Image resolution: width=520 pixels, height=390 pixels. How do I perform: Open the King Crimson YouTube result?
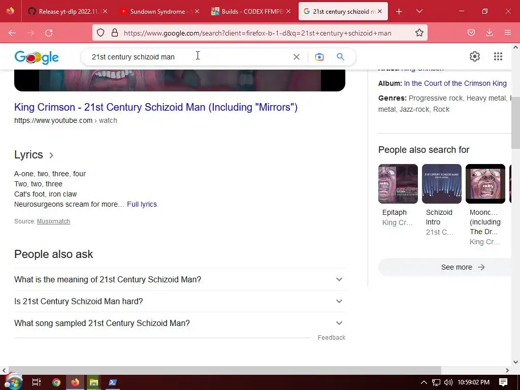156,107
